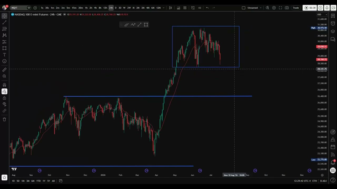This screenshot has width=337, height=189.
Task: Open the timezone clock 12:29:42 UTC-4
Action: coord(302,181)
